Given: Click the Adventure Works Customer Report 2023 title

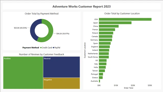Looking at the screenshot, I should pos(81,6).
